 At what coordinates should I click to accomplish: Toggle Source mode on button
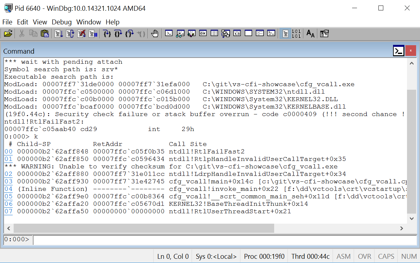point(285,33)
